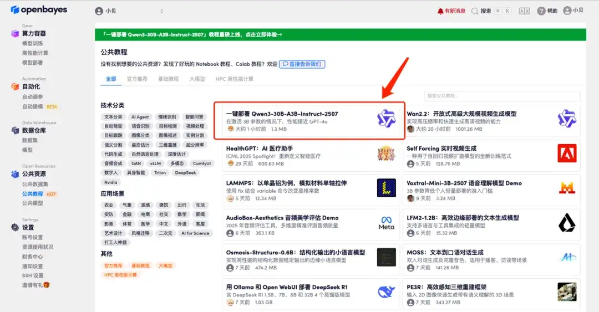The width and height of the screenshot is (599, 312).
Task: Click the gift icon beside 邀请有礼
Action: [x=47, y=285]
